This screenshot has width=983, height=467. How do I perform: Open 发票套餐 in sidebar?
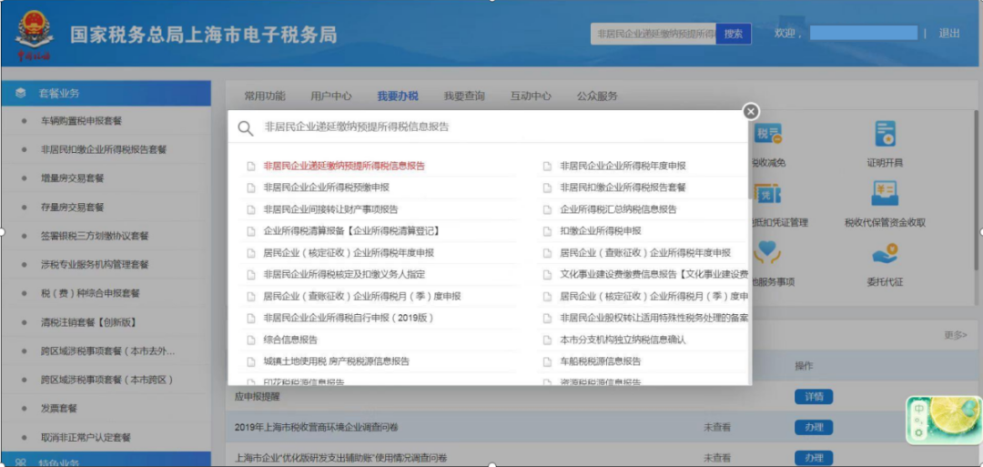coord(58,409)
